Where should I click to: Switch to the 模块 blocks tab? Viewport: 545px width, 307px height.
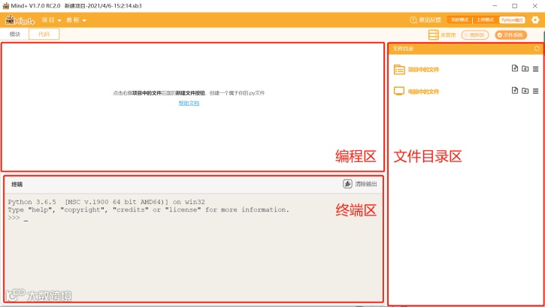coord(15,34)
